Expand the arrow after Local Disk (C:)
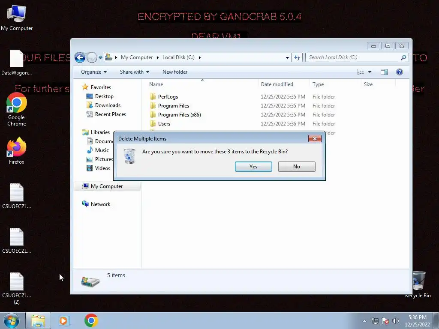This screenshot has height=329, width=439. click(x=200, y=57)
